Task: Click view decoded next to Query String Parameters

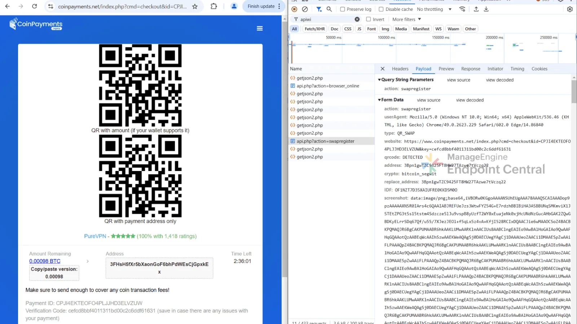Action: tap(500, 80)
